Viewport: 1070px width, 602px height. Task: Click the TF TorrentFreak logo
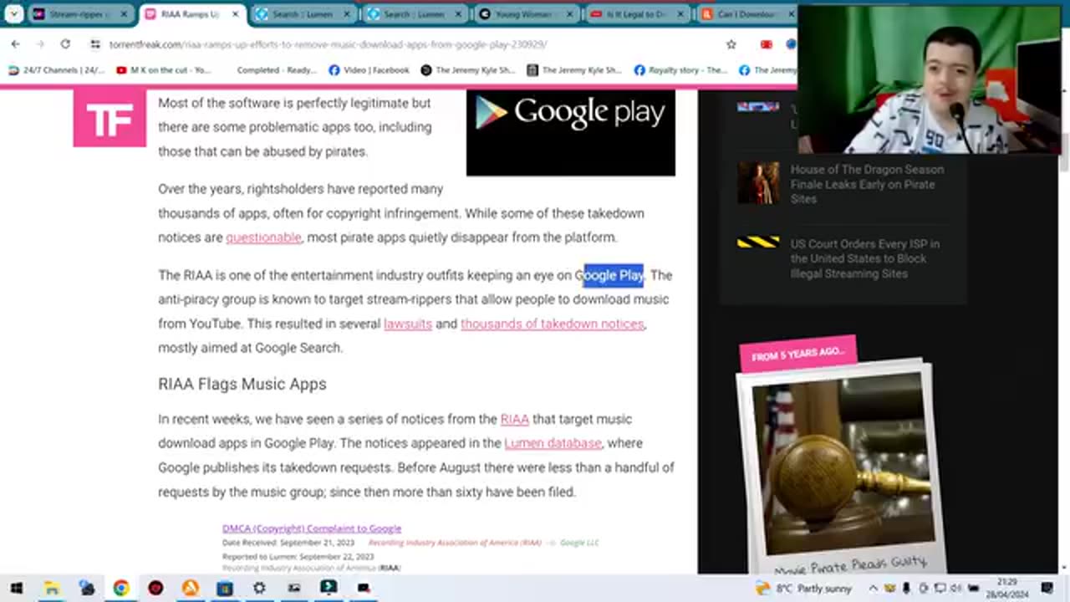[x=110, y=119]
